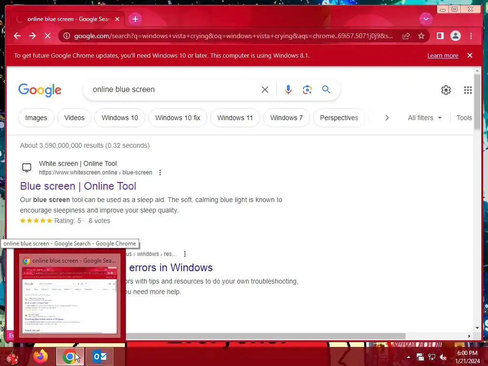Image resolution: width=488 pixels, height=366 pixels.
Task: Search by voice microphone icon
Action: coord(288,90)
